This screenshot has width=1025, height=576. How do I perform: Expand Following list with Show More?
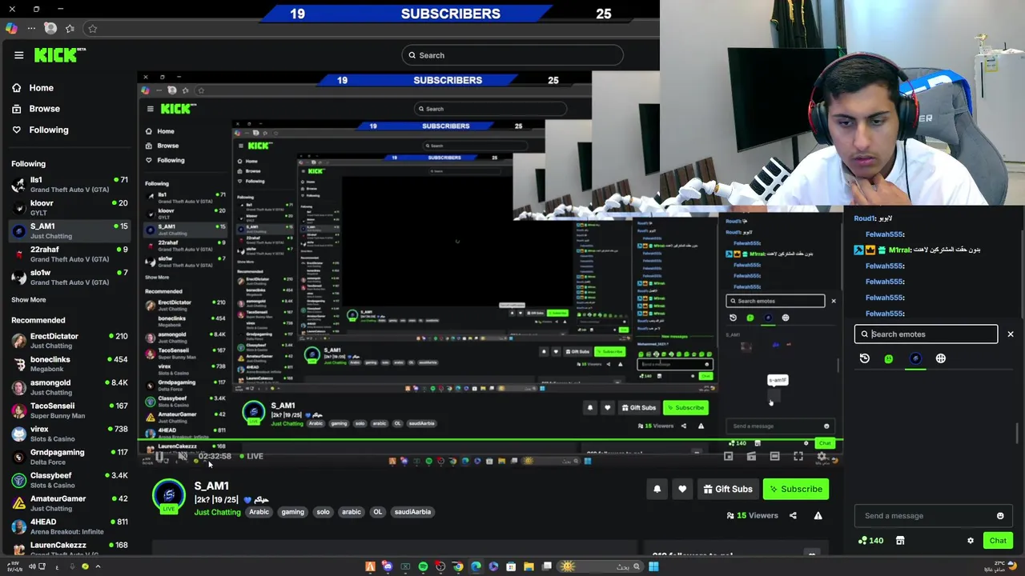[x=29, y=300]
